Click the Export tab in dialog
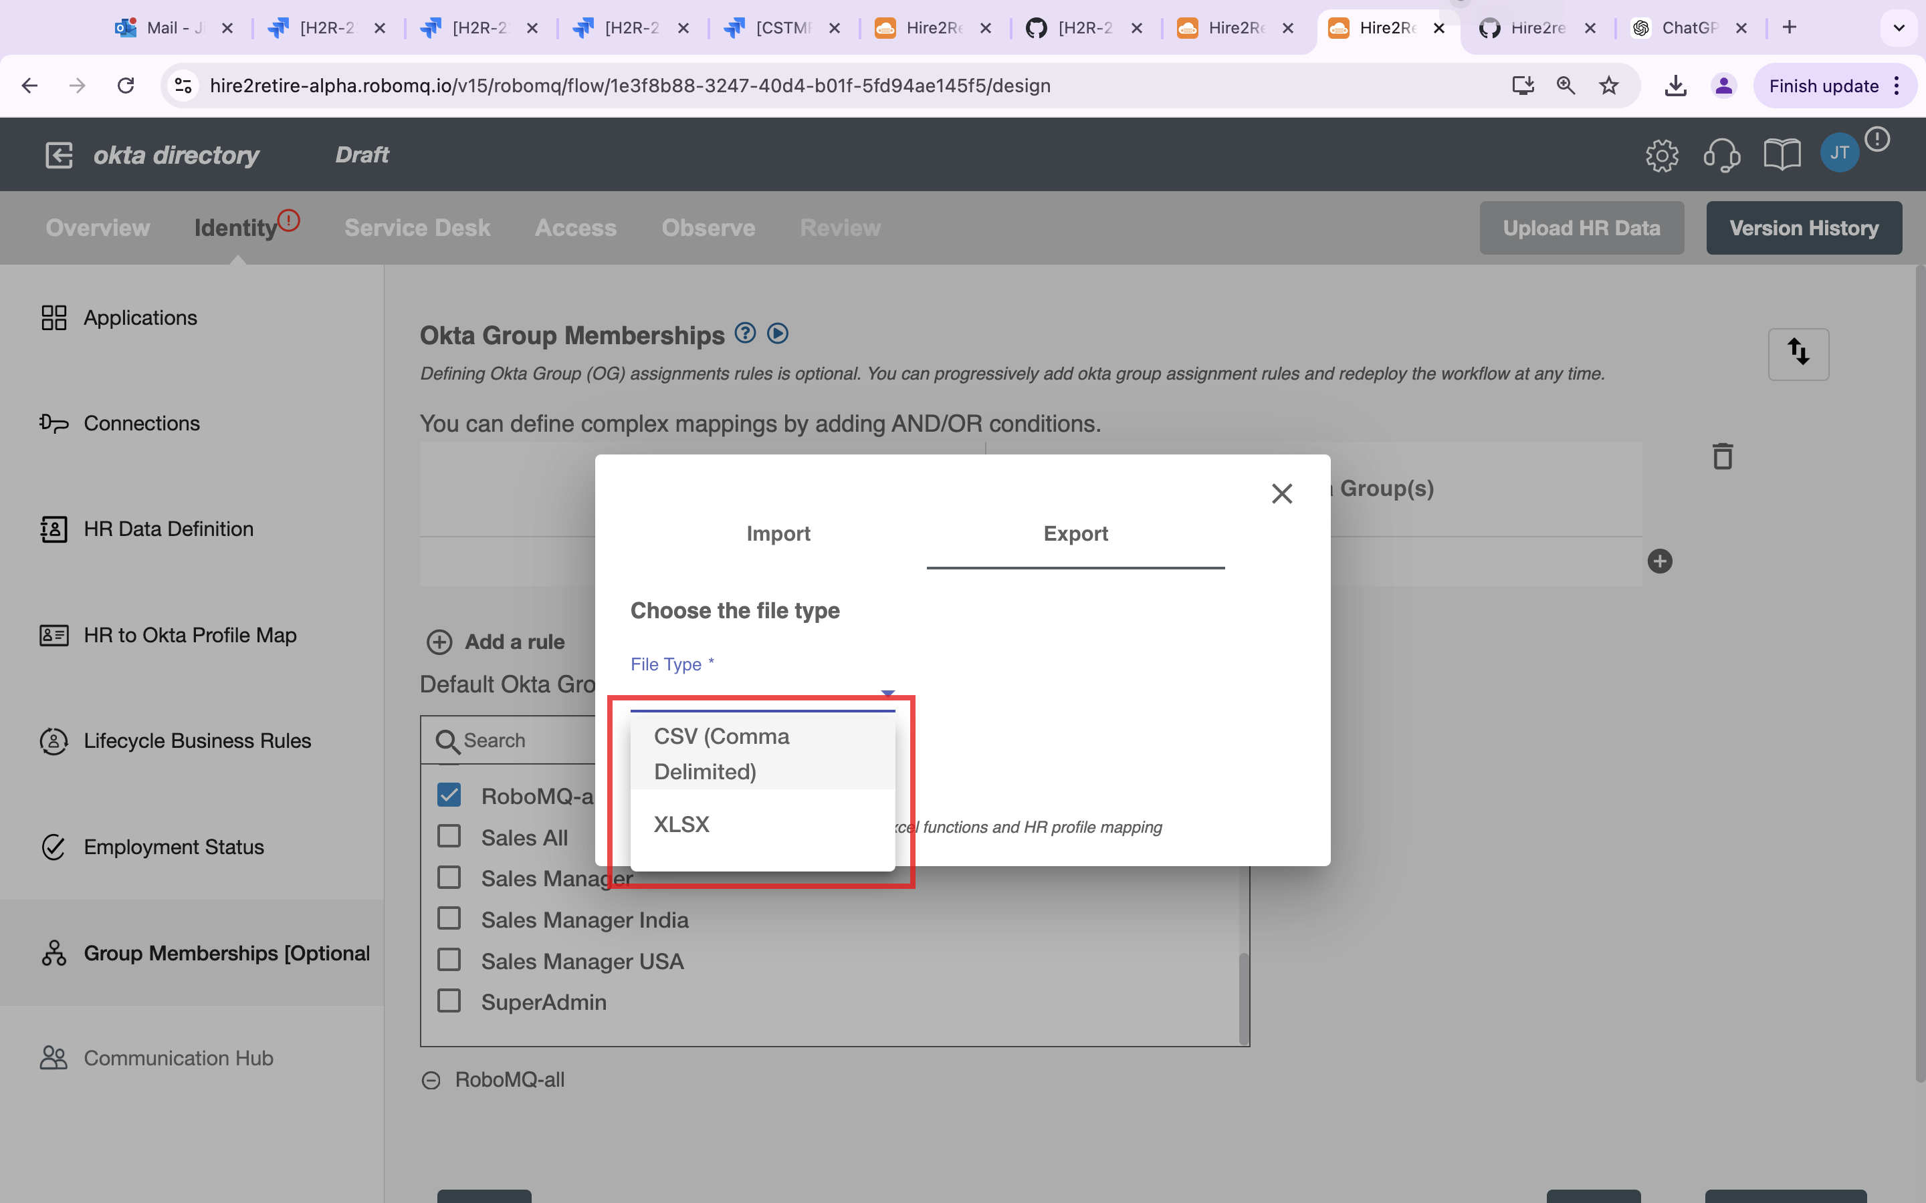Screen dimensions: 1926x1203 [1075, 533]
